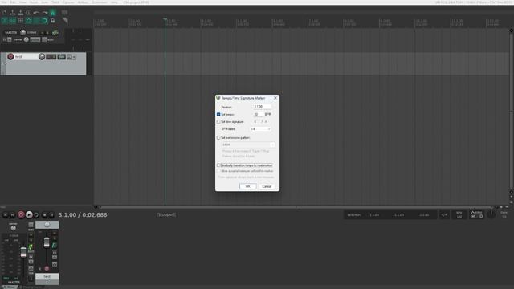This screenshot has width=514, height=289.
Task: Toggle grid lines toolbar button
Action: tap(36, 21)
